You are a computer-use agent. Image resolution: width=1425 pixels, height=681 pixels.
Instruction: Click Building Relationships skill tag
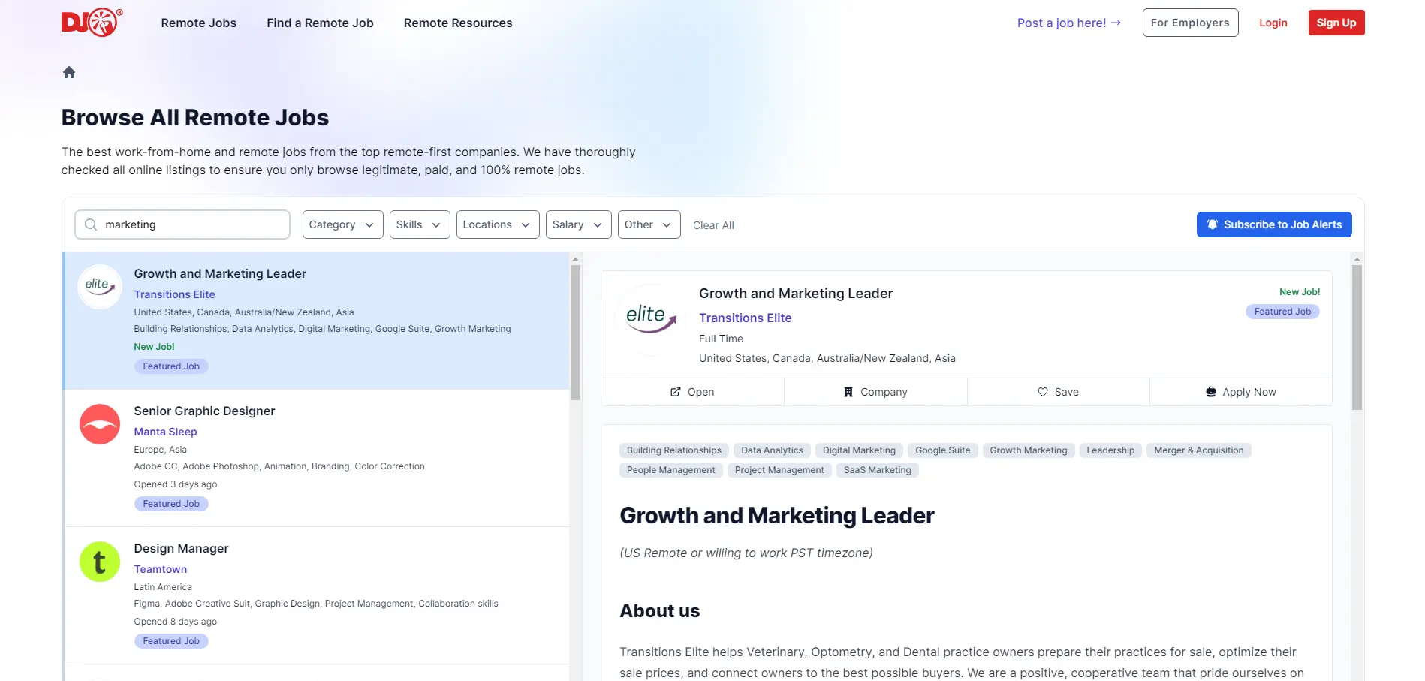point(674,450)
